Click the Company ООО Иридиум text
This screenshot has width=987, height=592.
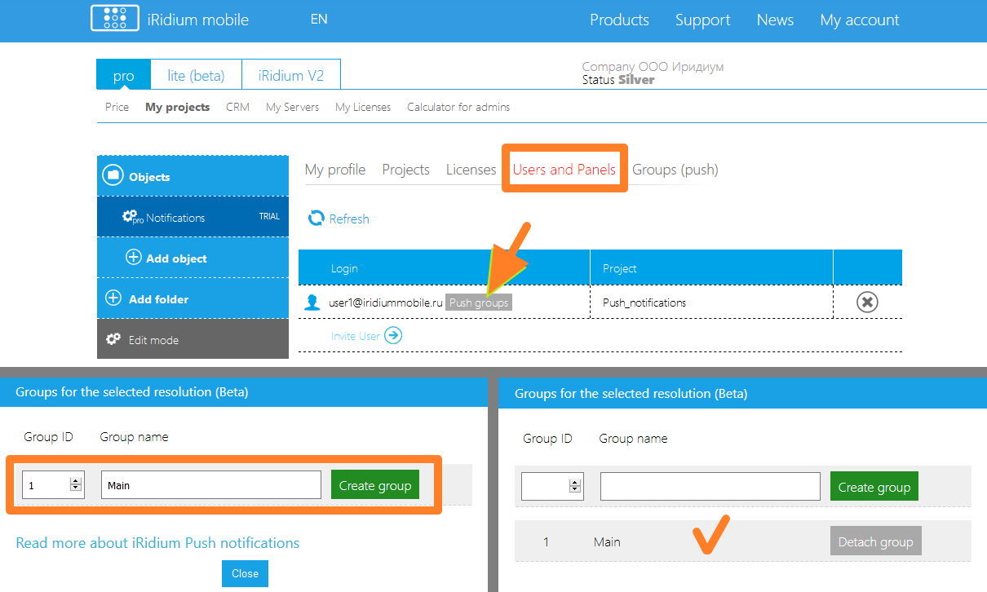[x=653, y=67]
